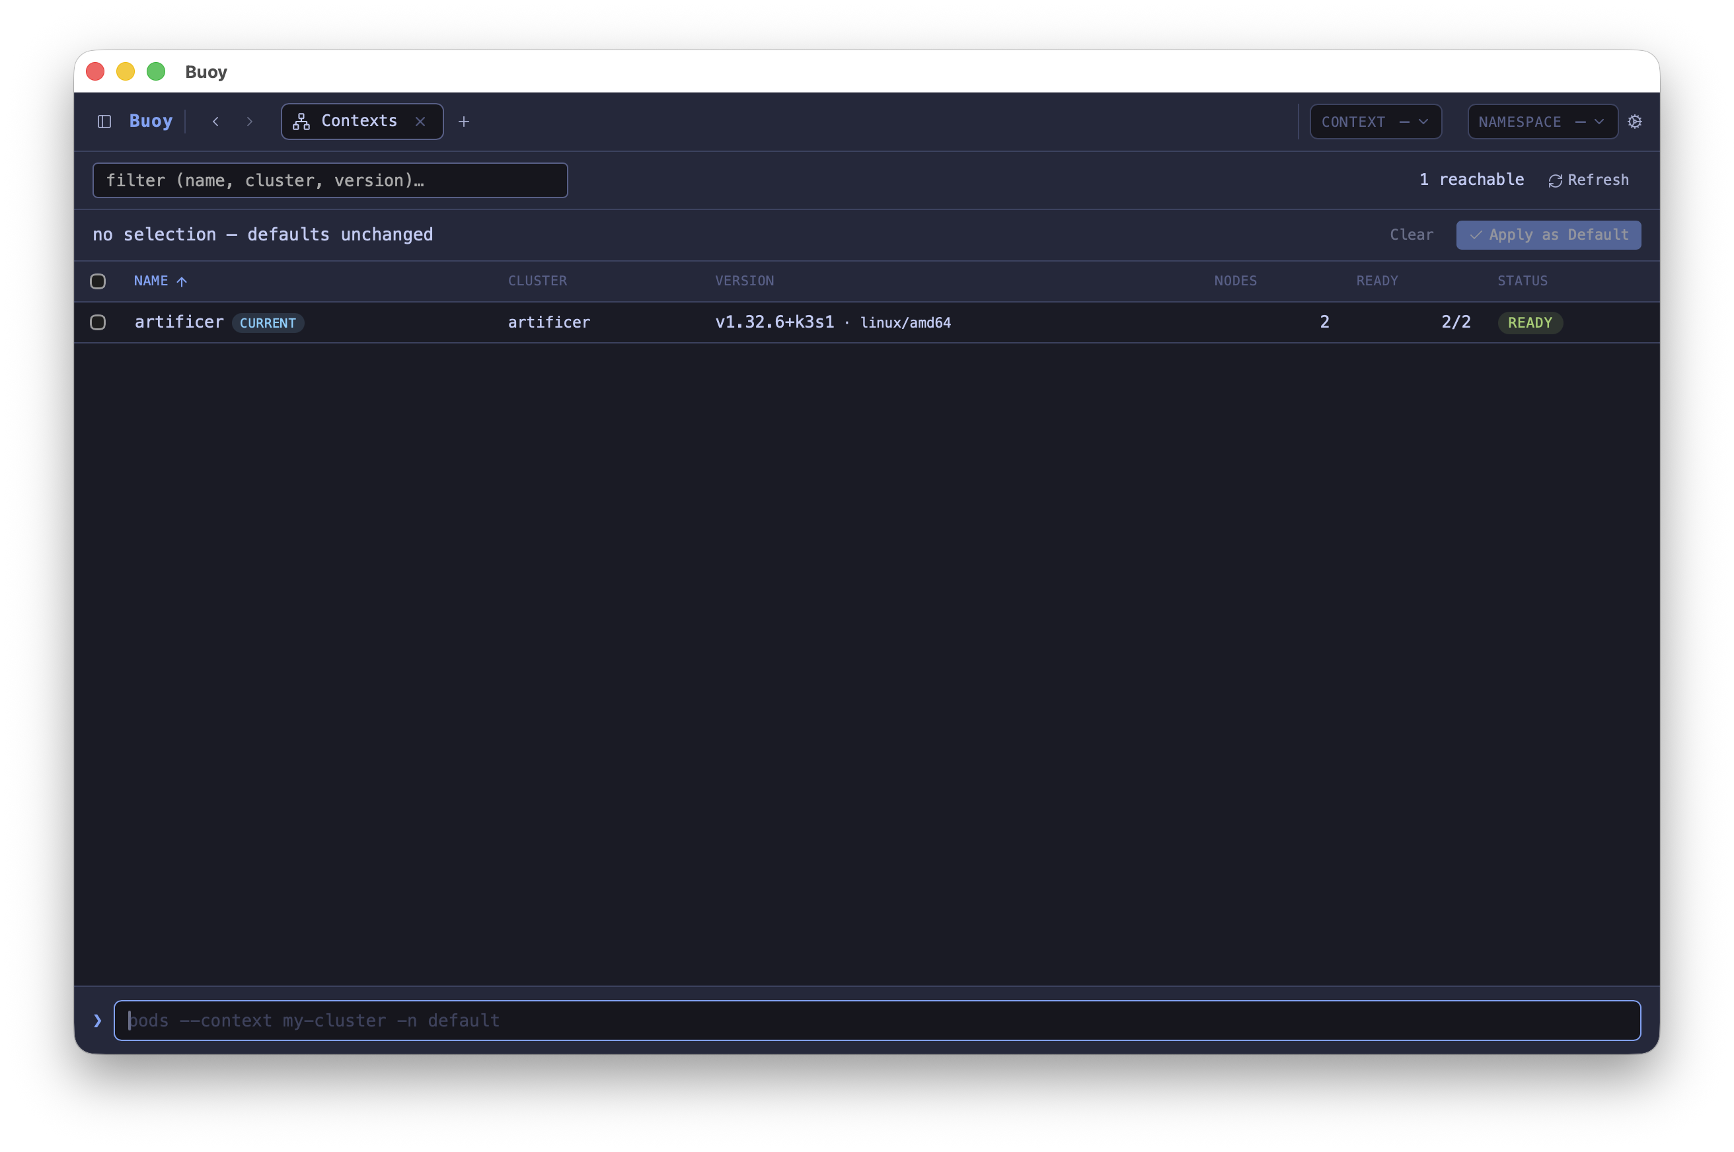Image resolution: width=1734 pixels, height=1152 pixels.
Task: Click the artificer context name
Action: point(179,322)
